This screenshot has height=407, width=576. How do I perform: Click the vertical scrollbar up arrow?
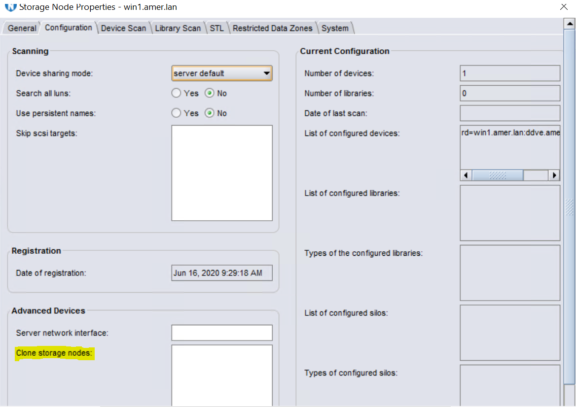[569, 23]
